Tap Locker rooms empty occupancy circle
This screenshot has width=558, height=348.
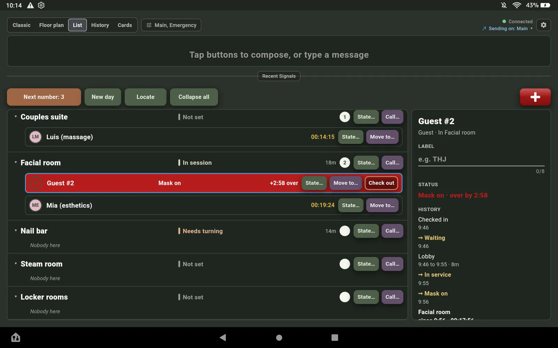point(345,297)
